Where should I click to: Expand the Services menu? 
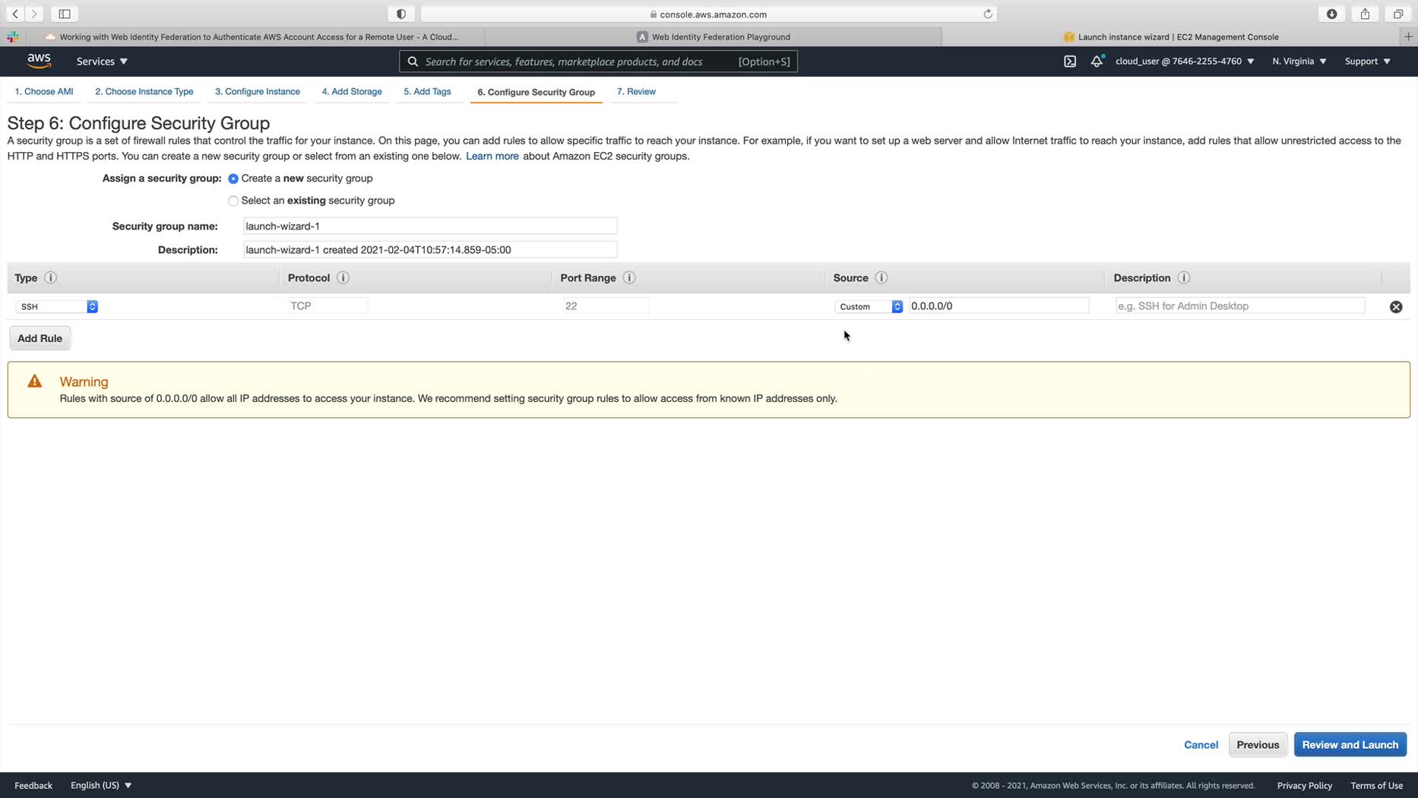pos(102,62)
